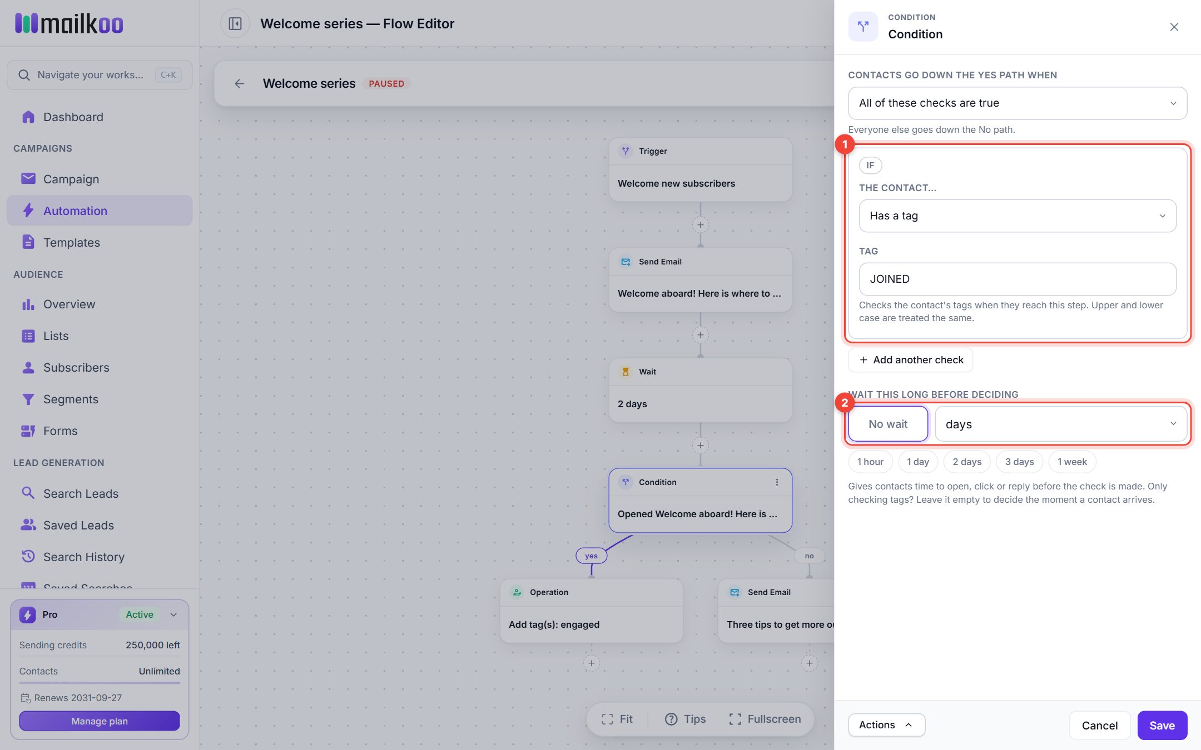Image resolution: width=1201 pixels, height=750 pixels.
Task: Add a step below the Wait node
Action: point(700,445)
